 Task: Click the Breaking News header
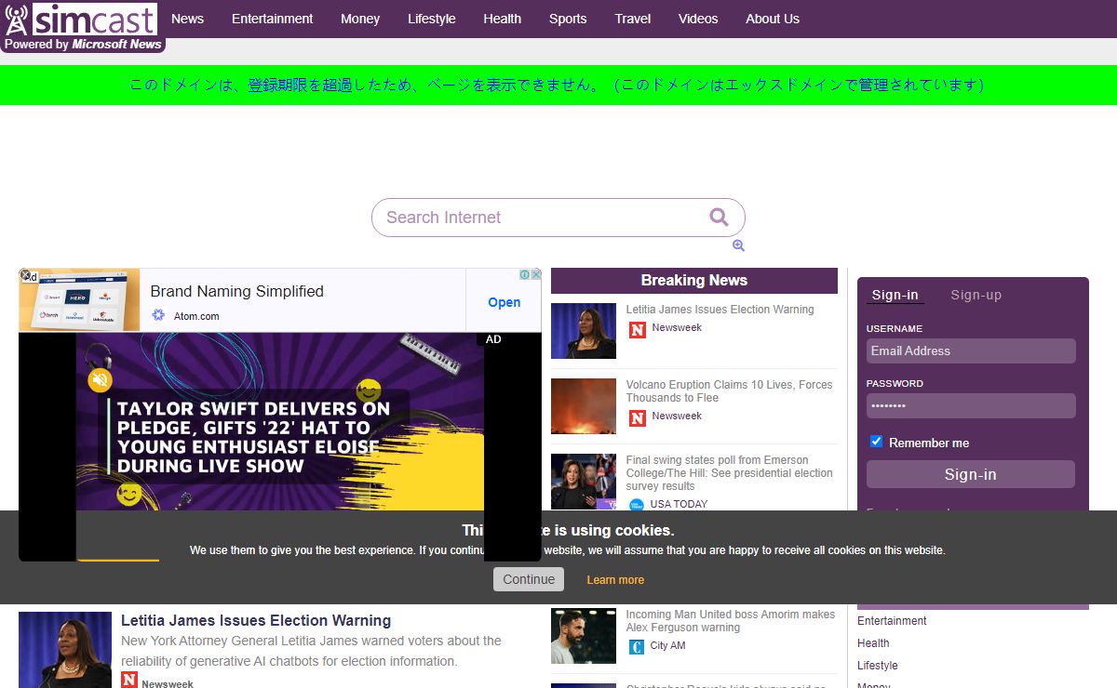[694, 281]
